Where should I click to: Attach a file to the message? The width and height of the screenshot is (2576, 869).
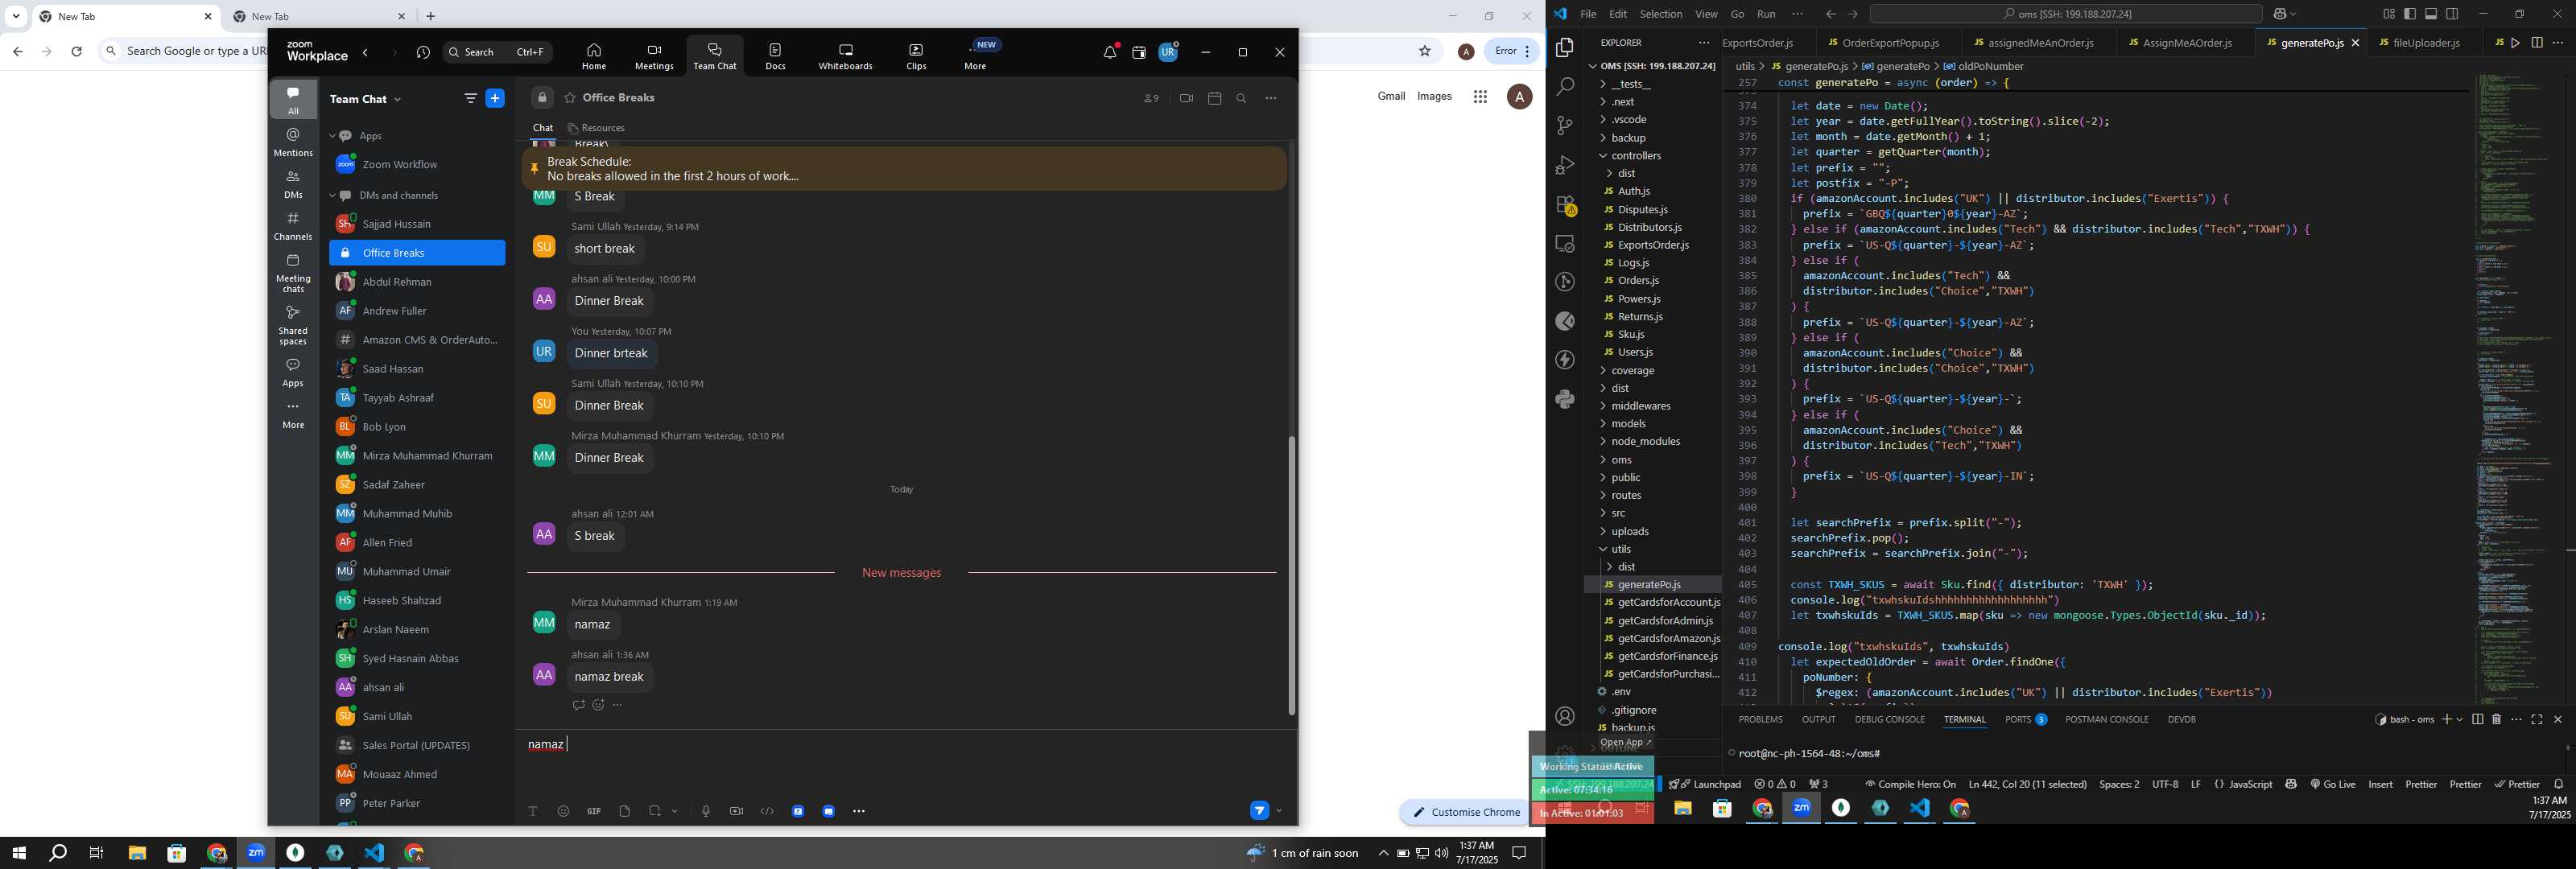pos(625,811)
